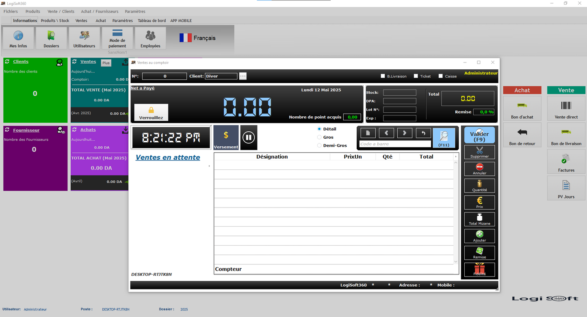
Task: Click the Verrouillez padlock button
Action: click(151, 112)
